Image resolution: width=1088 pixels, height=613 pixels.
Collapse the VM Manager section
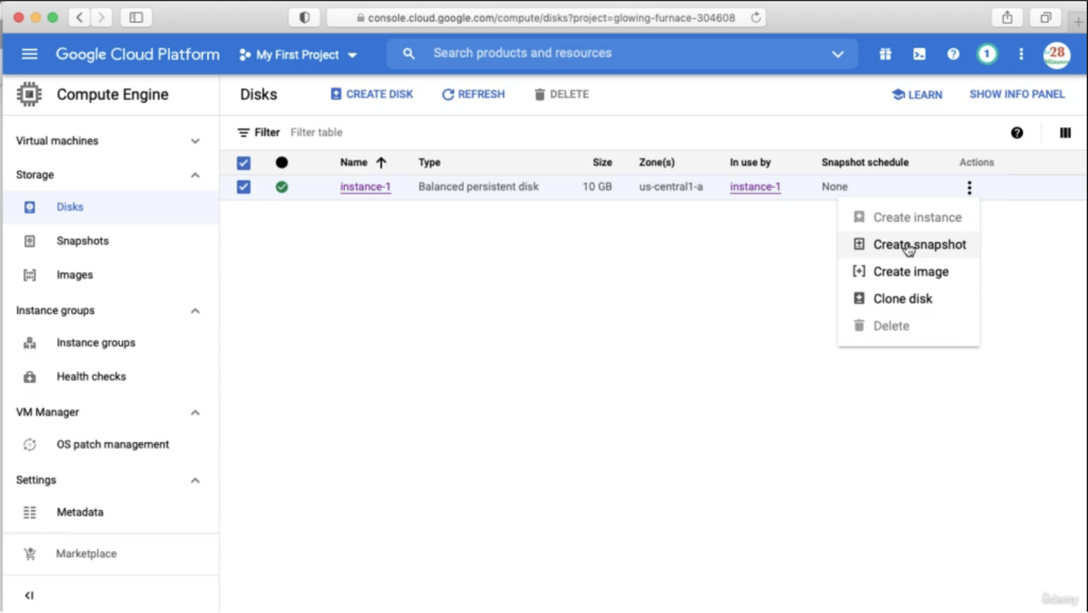pyautogui.click(x=195, y=412)
